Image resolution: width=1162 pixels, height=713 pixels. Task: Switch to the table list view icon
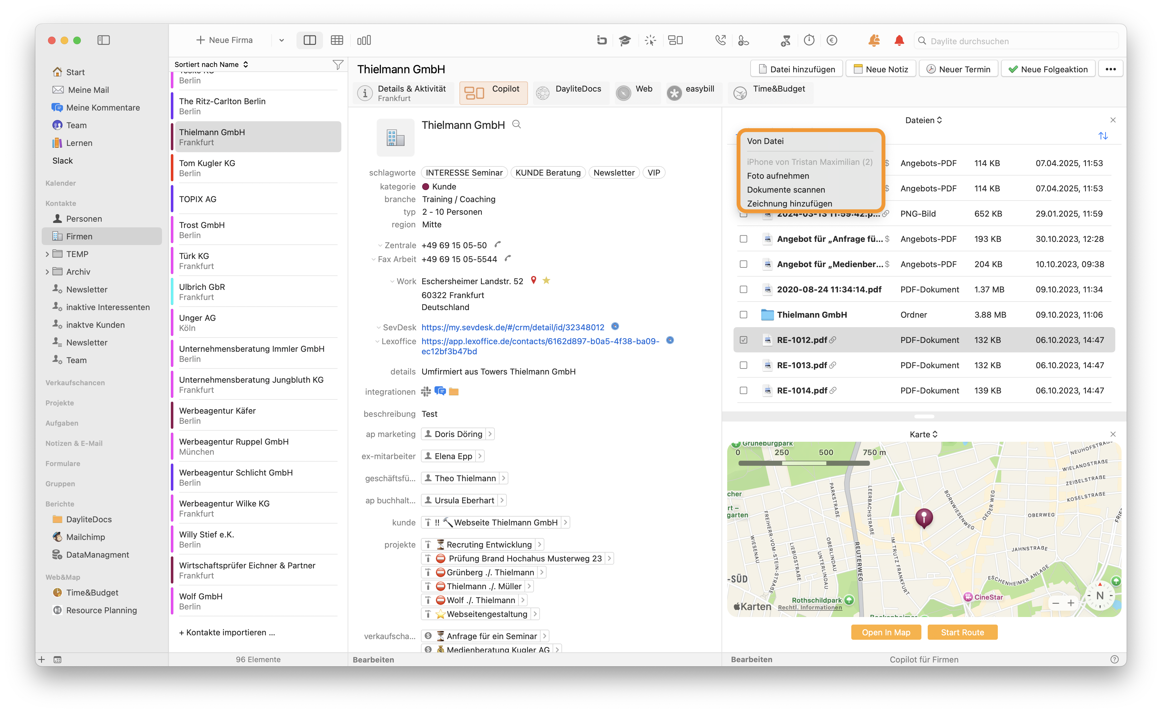(x=337, y=40)
